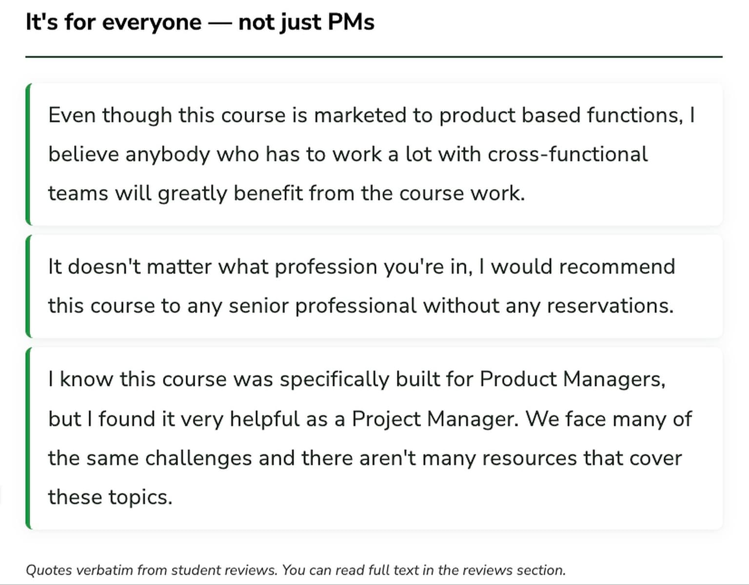Select the green accent bar on the third quote
This screenshot has height=585, width=749.
(28, 438)
